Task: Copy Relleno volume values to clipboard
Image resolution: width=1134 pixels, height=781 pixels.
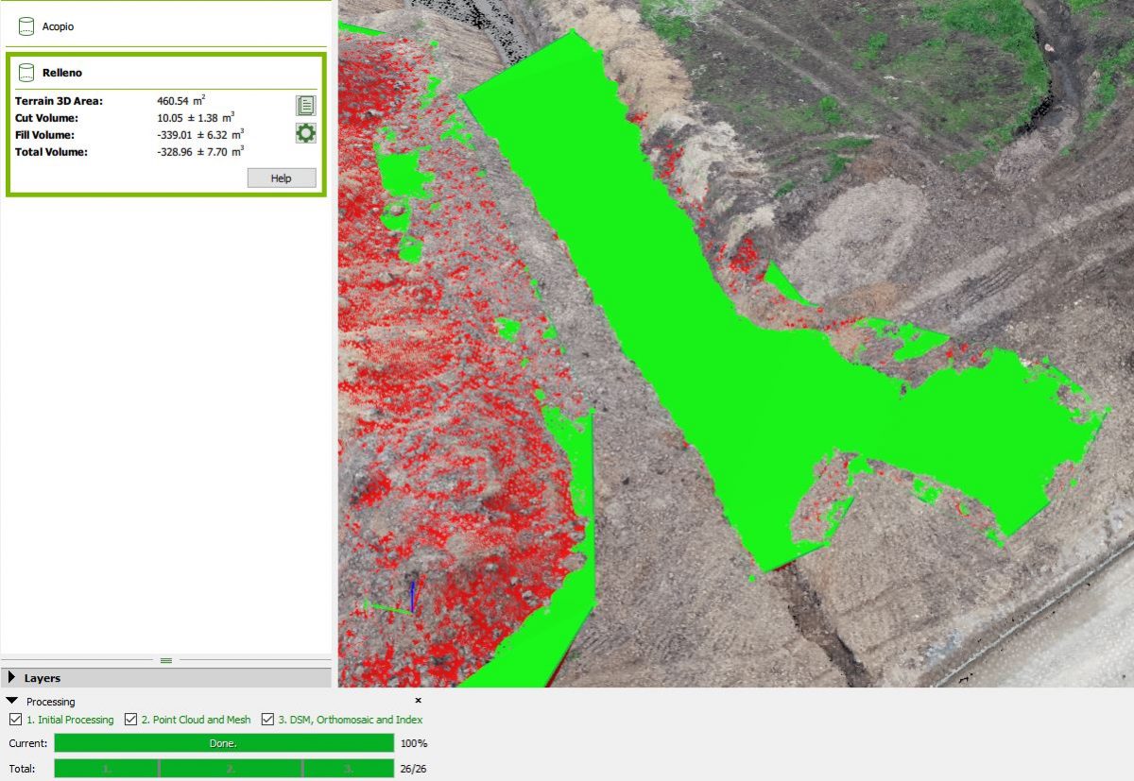Action: click(x=305, y=106)
